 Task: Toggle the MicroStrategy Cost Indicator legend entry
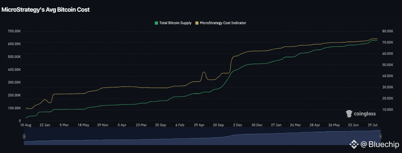tap(221, 23)
